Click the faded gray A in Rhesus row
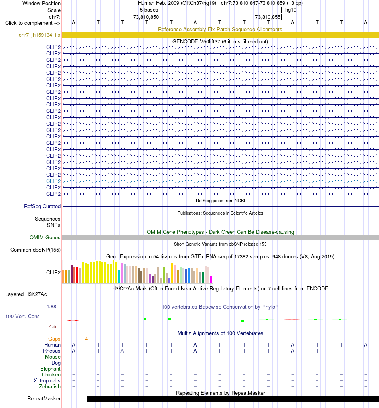 [122, 351]
